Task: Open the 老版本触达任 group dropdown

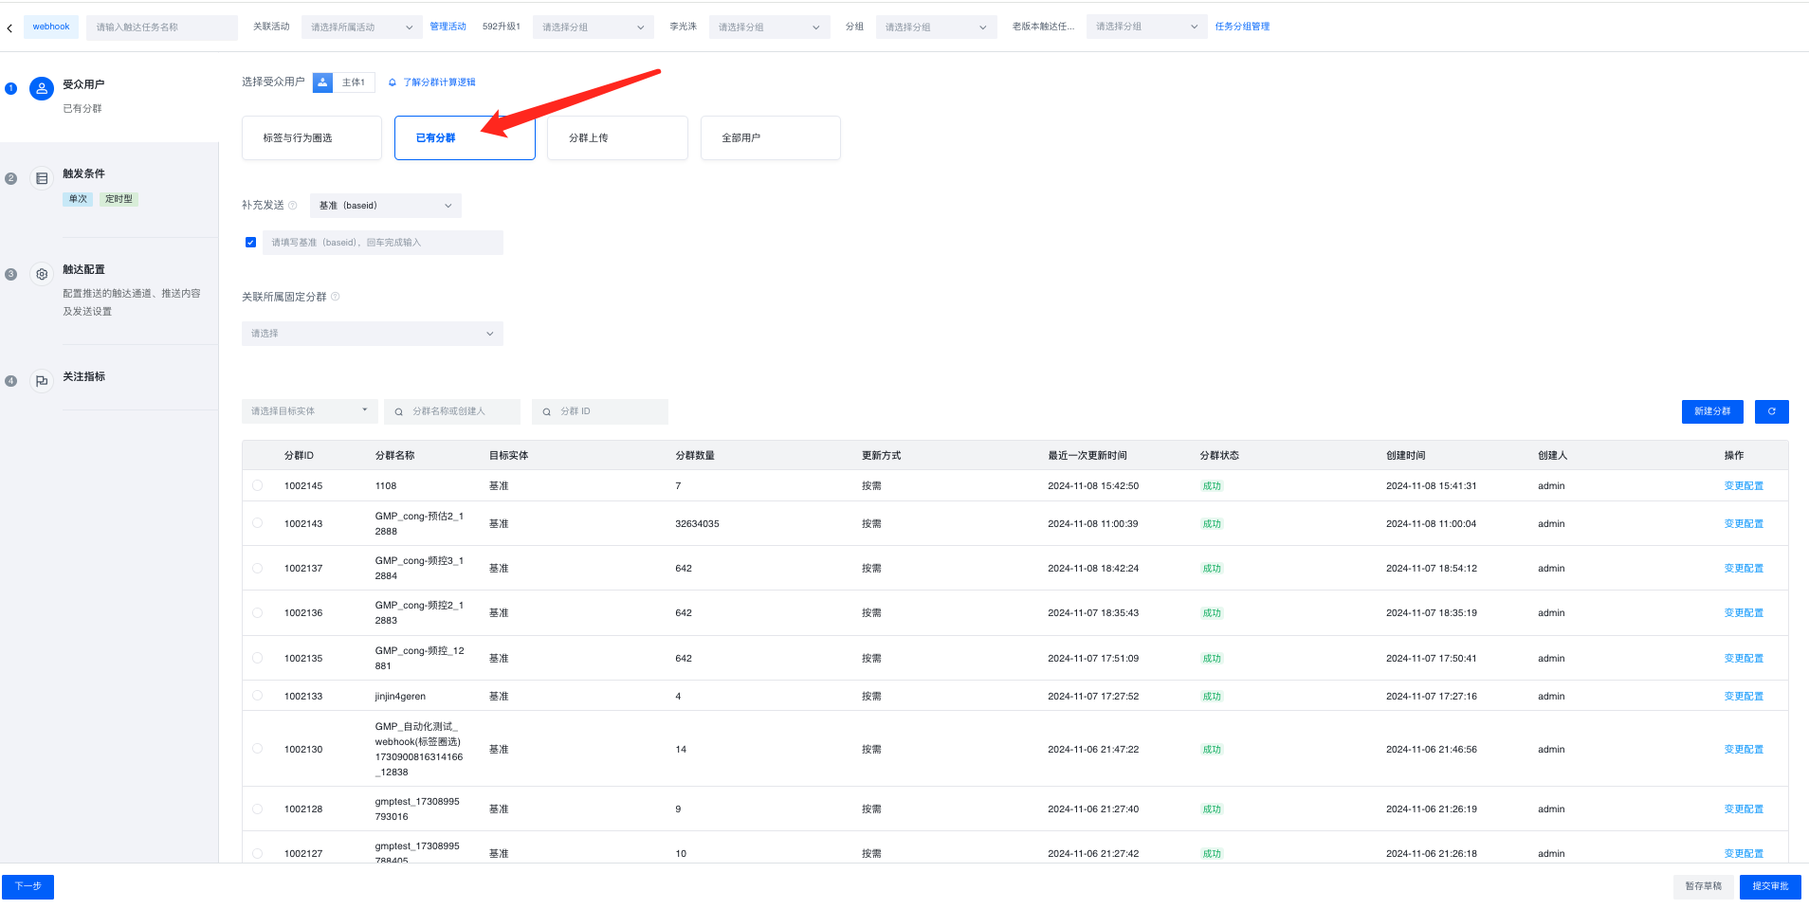Action: [1147, 27]
